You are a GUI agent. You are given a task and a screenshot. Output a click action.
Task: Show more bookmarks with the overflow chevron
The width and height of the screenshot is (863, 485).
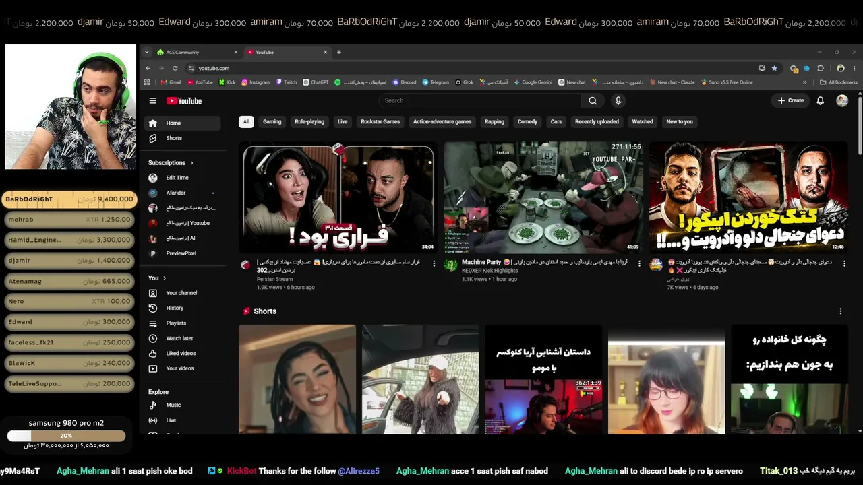[804, 82]
